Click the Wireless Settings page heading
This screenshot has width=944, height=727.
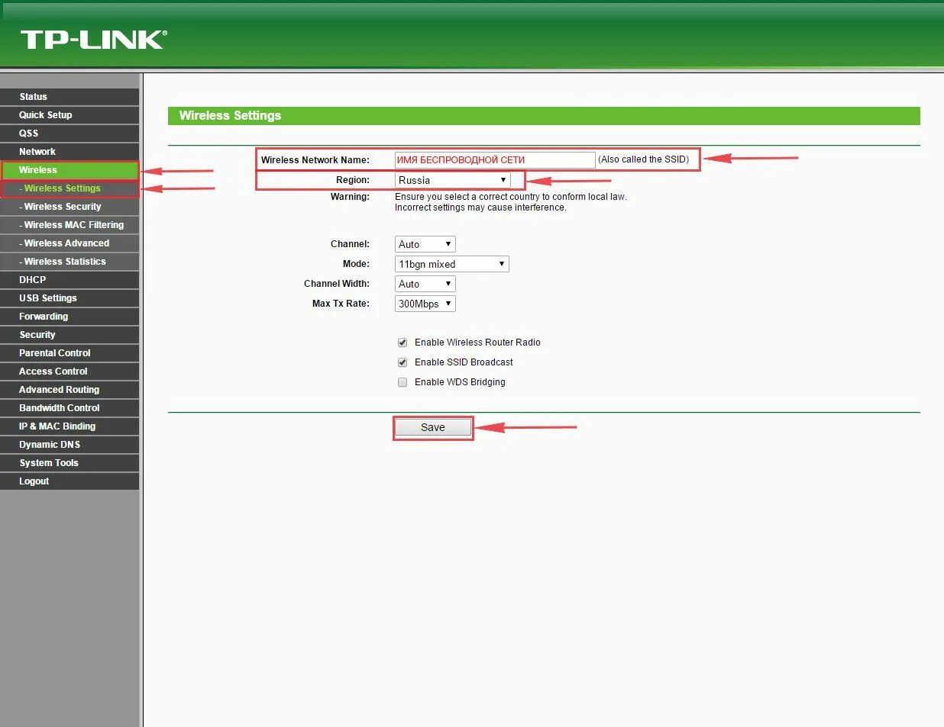pyautogui.click(x=230, y=116)
